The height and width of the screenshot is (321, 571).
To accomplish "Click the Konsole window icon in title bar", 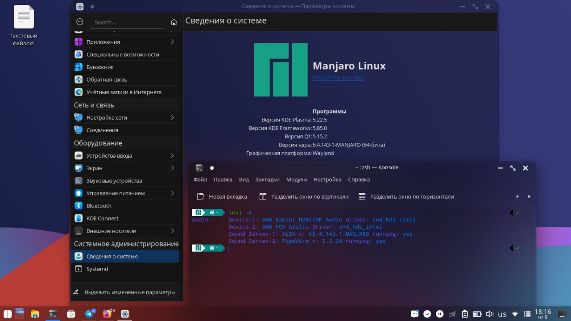I will coord(199,168).
